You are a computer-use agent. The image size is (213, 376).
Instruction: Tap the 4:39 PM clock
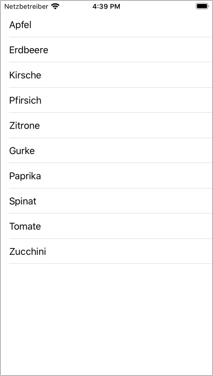(x=106, y=7)
